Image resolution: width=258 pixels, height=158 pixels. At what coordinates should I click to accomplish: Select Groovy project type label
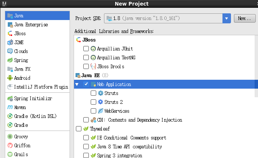point(21,137)
